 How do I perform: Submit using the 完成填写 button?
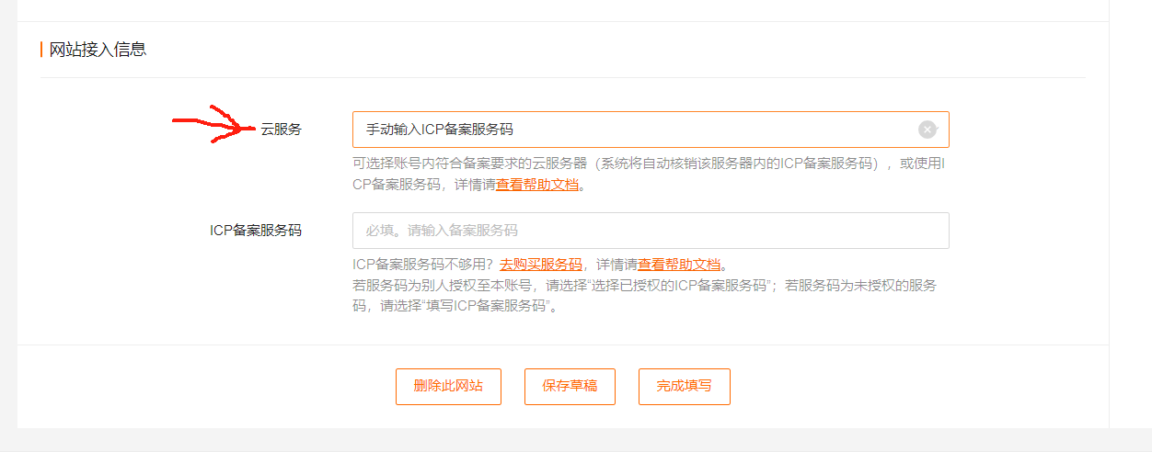pos(685,386)
